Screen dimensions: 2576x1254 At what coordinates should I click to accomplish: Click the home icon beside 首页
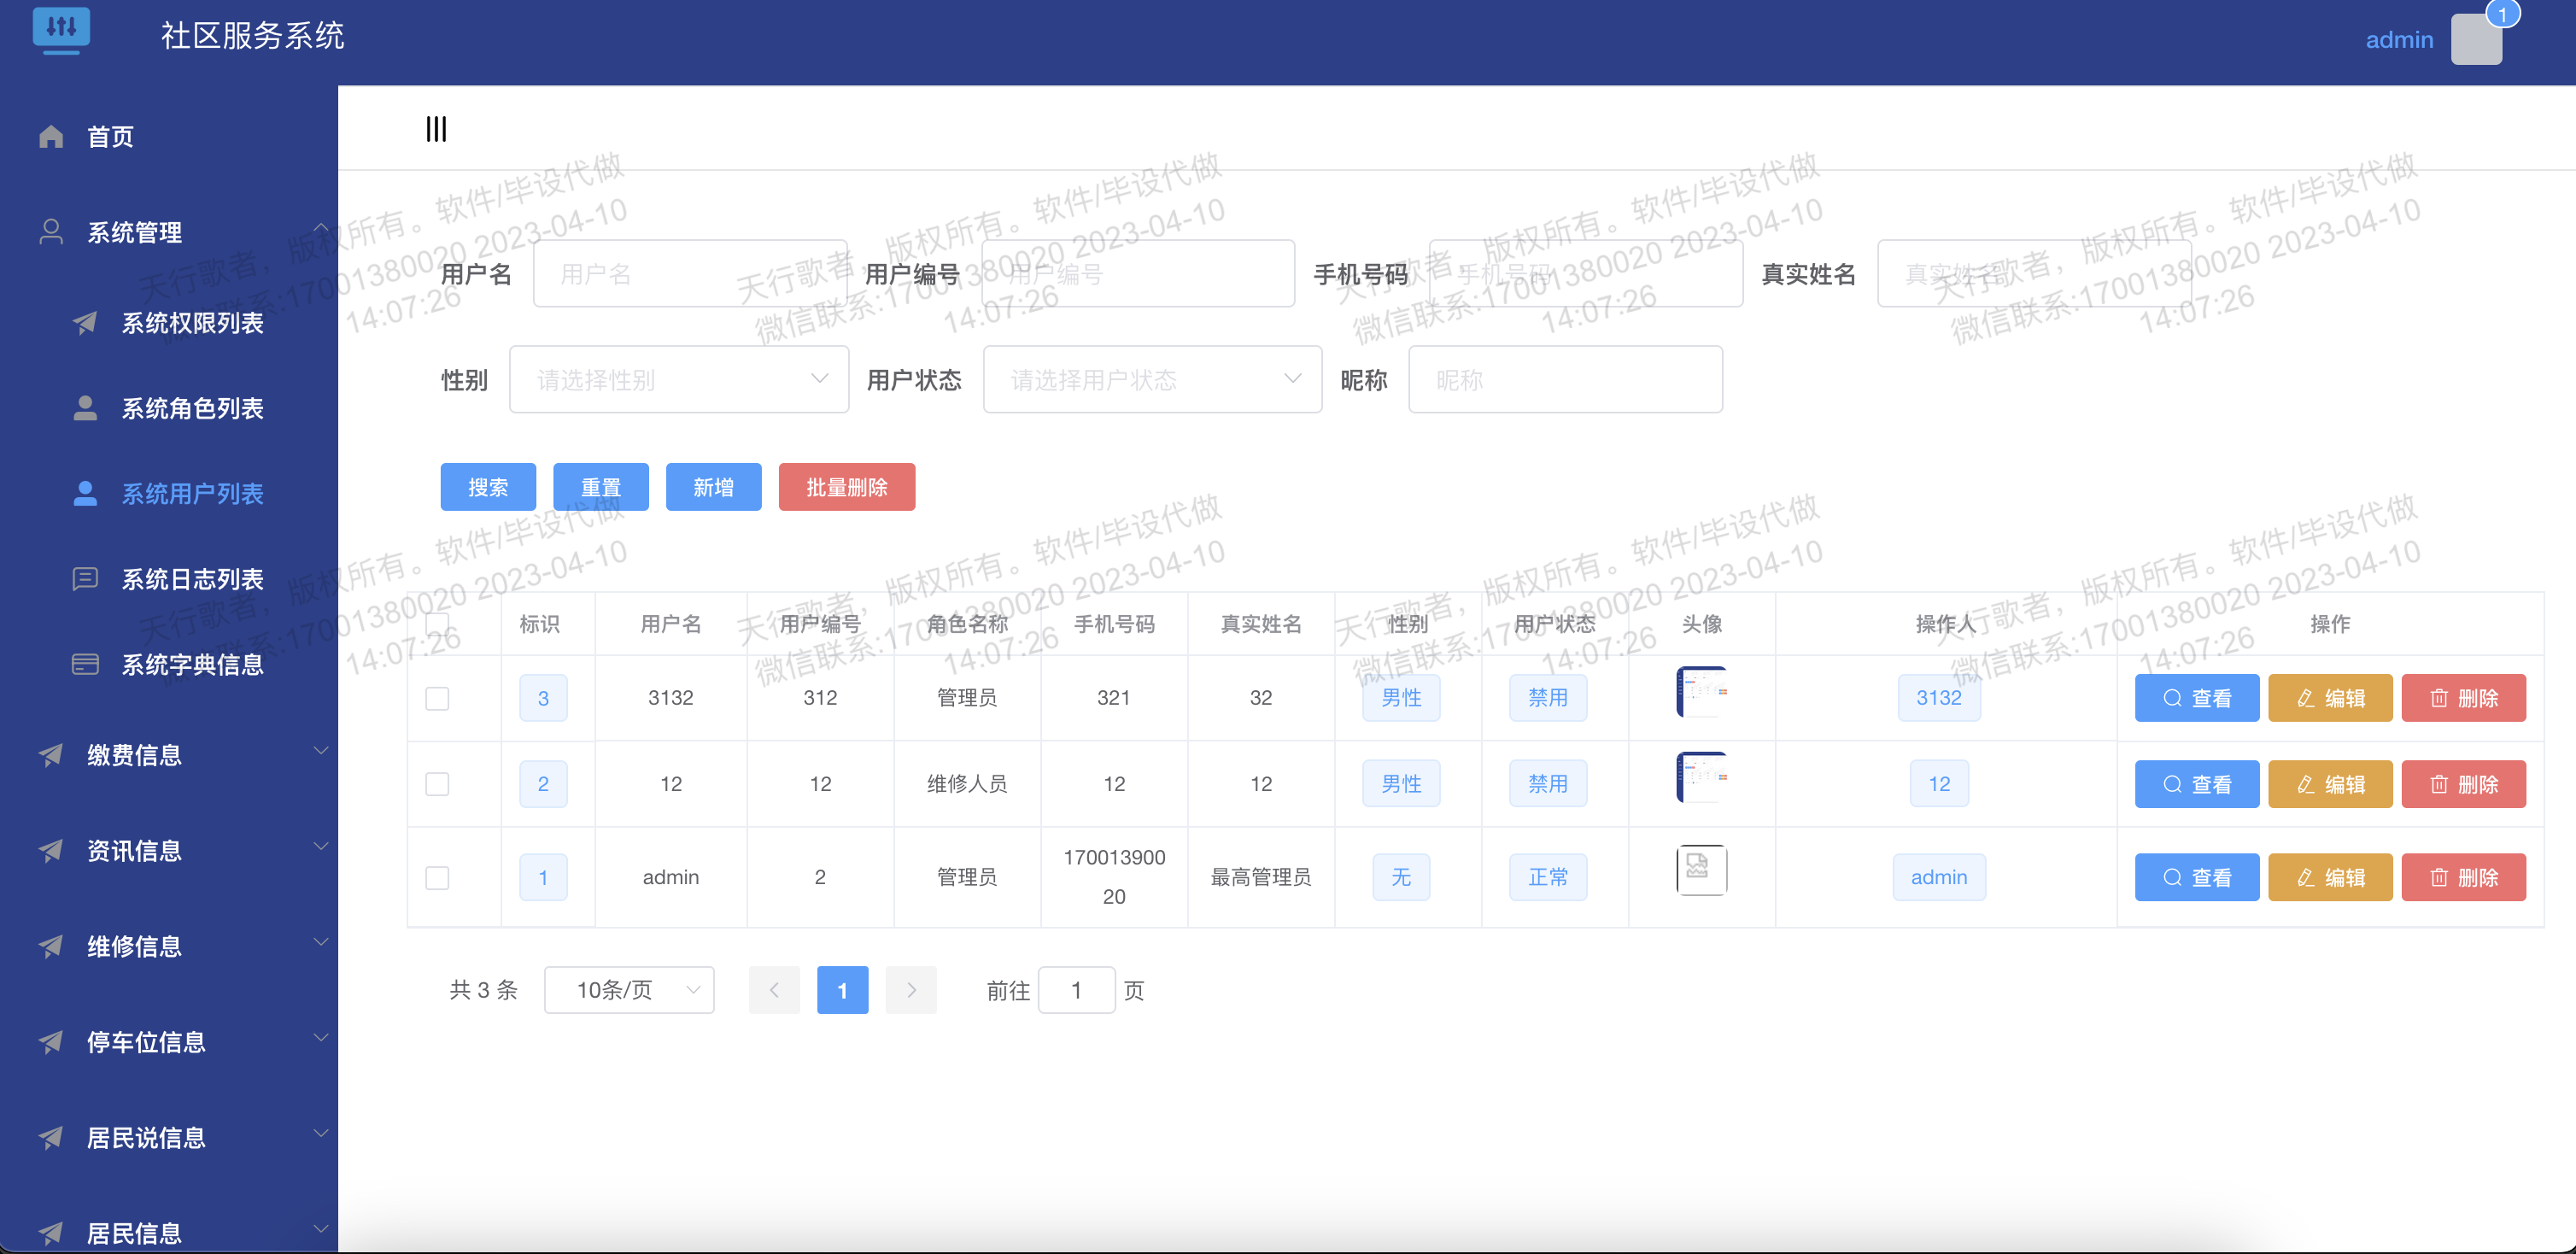[51, 136]
